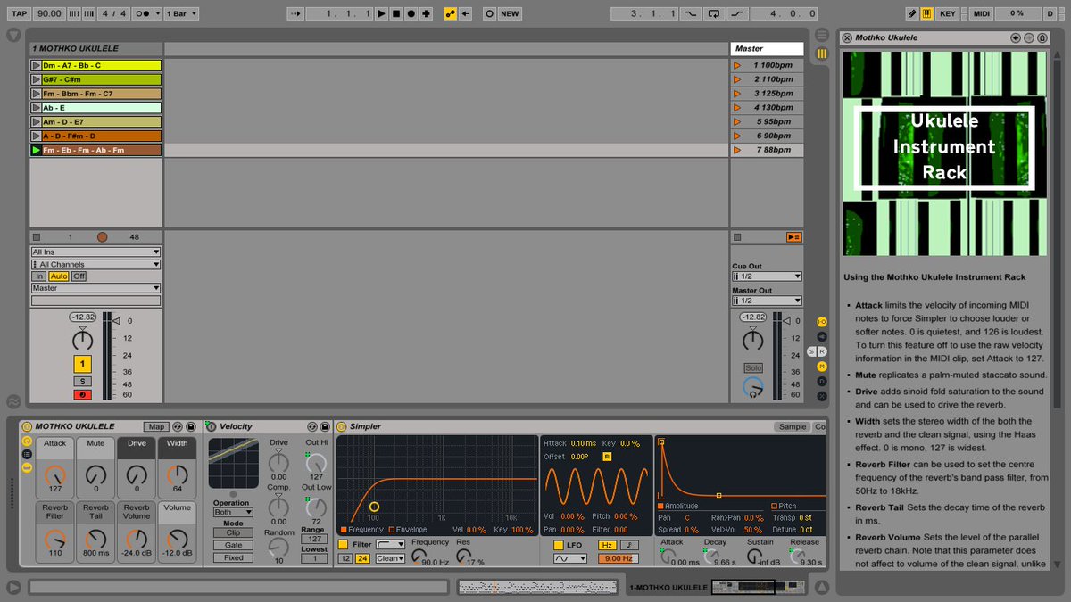This screenshot has width=1071, height=602.
Task: Set track monitoring to In
Action: click(39, 276)
